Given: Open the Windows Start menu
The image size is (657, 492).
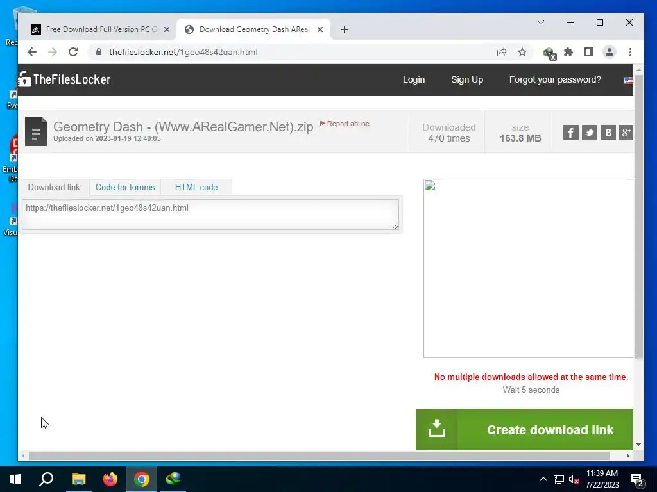Looking at the screenshot, I should point(15,479).
